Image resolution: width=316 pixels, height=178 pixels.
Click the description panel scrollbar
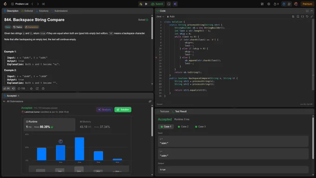tap(152, 28)
